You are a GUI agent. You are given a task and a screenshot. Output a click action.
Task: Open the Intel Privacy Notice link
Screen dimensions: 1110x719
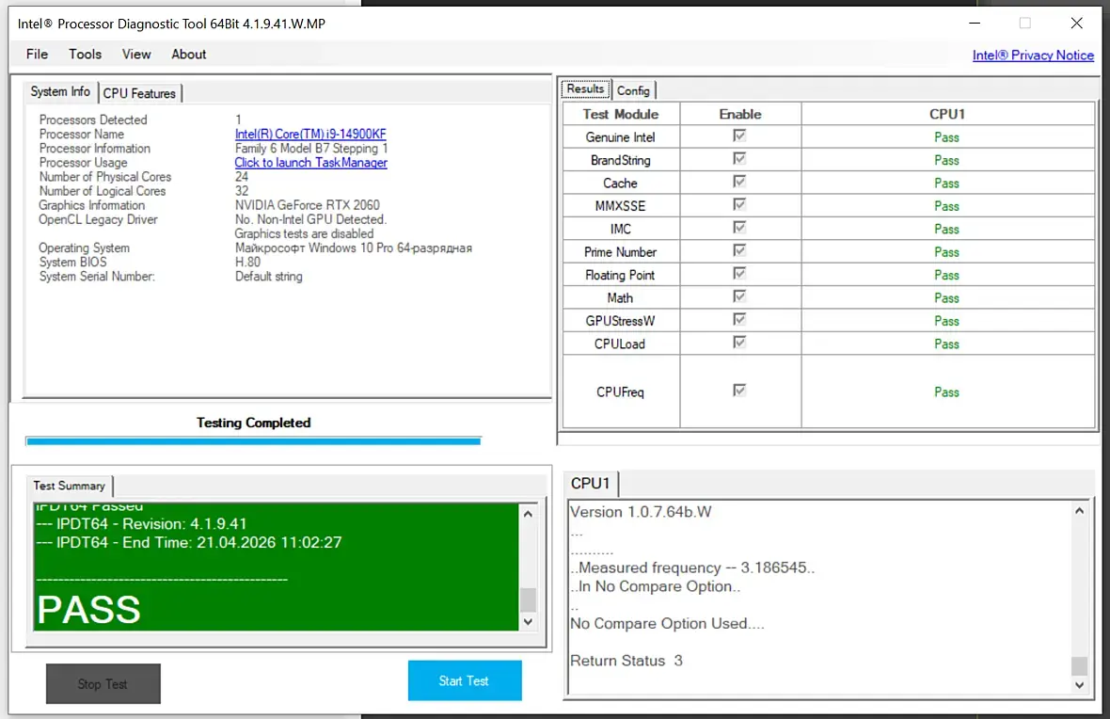(x=1033, y=56)
